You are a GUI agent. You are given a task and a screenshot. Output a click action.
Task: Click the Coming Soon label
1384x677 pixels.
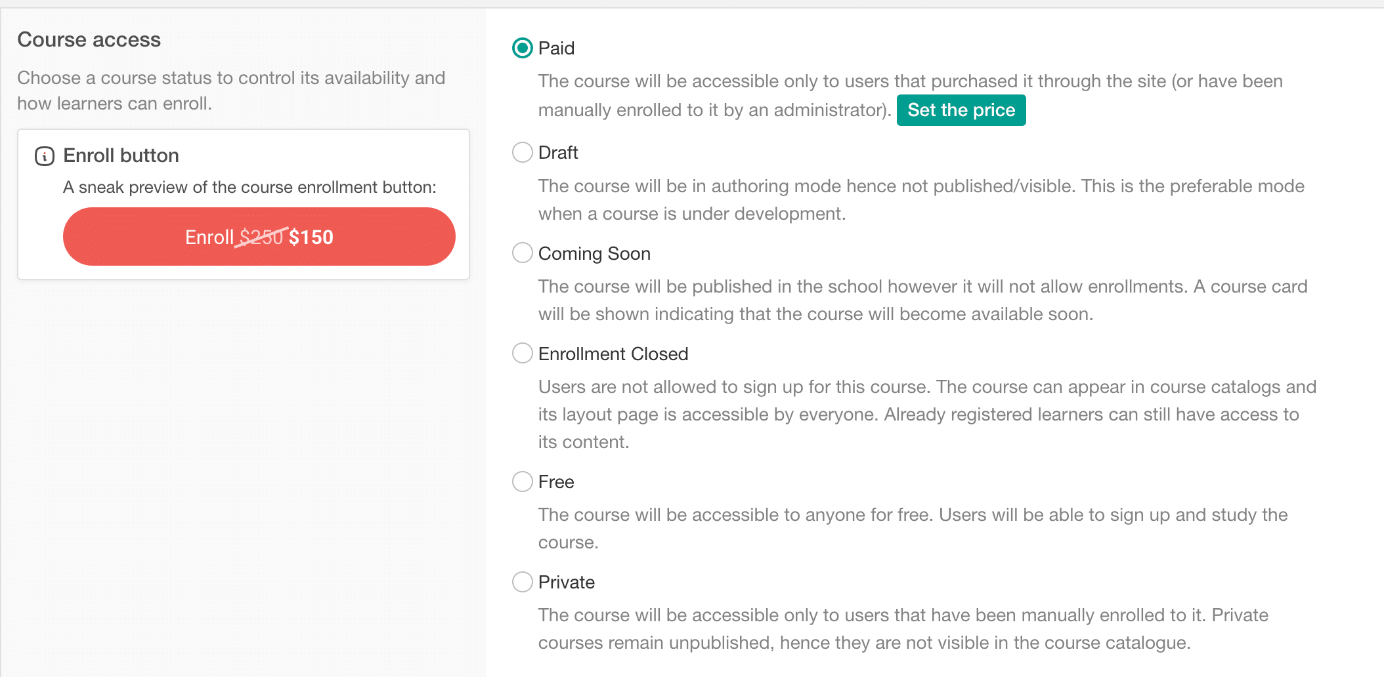[594, 253]
